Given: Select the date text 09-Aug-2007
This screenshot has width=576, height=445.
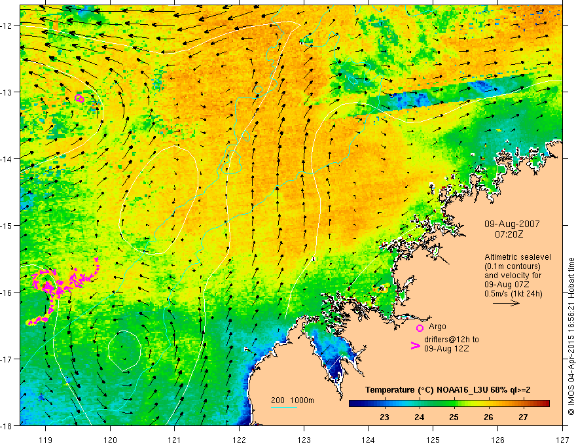Looking at the screenshot, I should [x=512, y=224].
